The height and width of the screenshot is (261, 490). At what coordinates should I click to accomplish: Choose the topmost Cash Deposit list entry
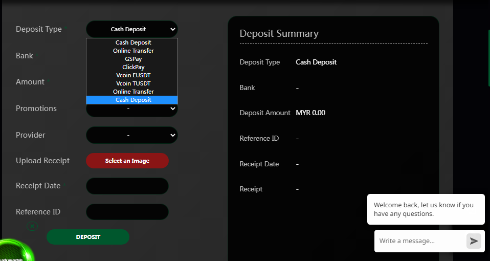(x=133, y=42)
